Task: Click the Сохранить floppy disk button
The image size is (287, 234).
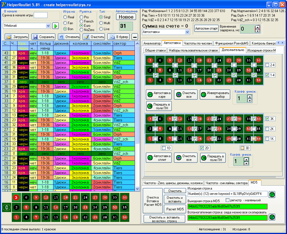Action: click(43, 37)
